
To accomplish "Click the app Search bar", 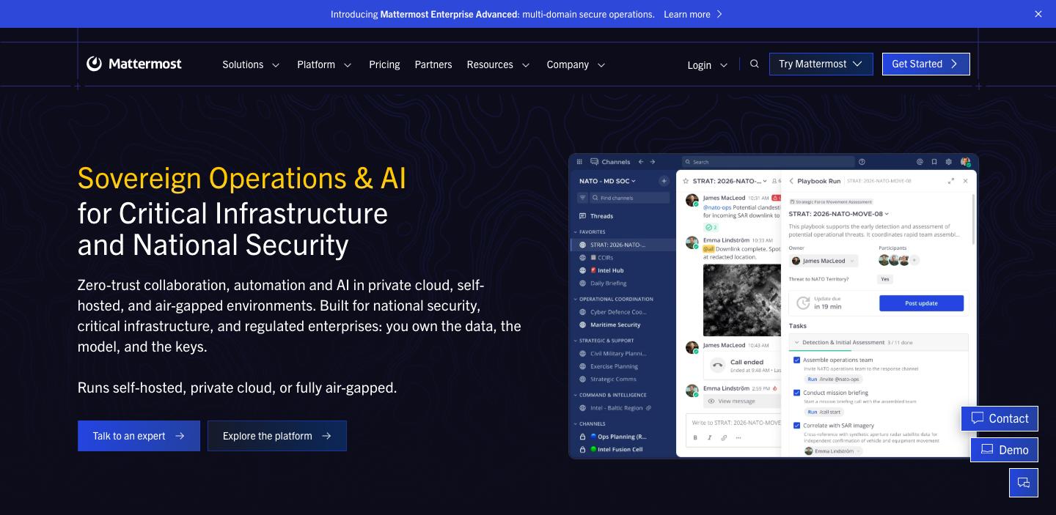I will (x=768, y=162).
